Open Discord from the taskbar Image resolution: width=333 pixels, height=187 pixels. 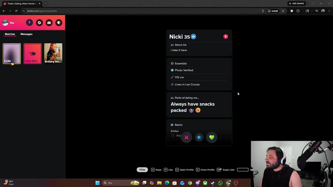(x=197, y=183)
